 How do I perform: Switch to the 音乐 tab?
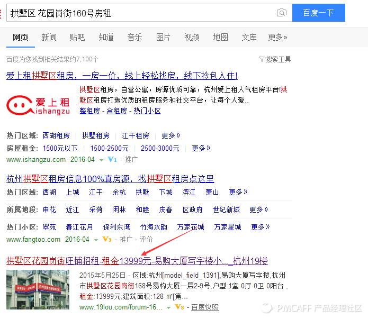click(134, 37)
